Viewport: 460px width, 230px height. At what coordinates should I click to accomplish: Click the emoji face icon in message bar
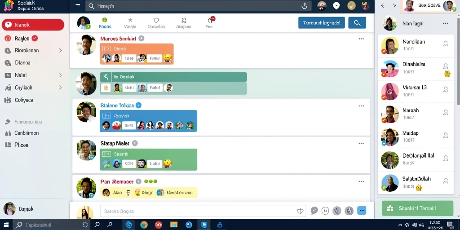click(x=325, y=211)
